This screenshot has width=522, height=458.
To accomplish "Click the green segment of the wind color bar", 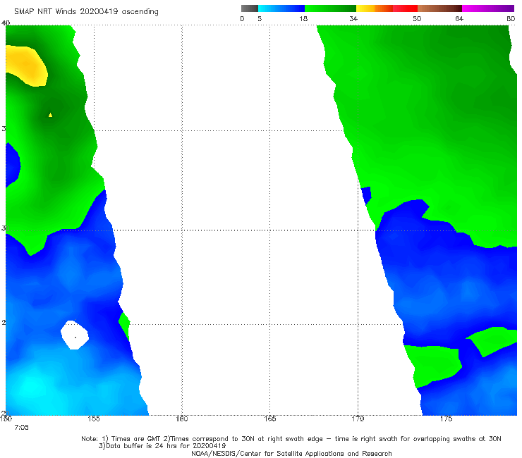I will [x=331, y=8].
